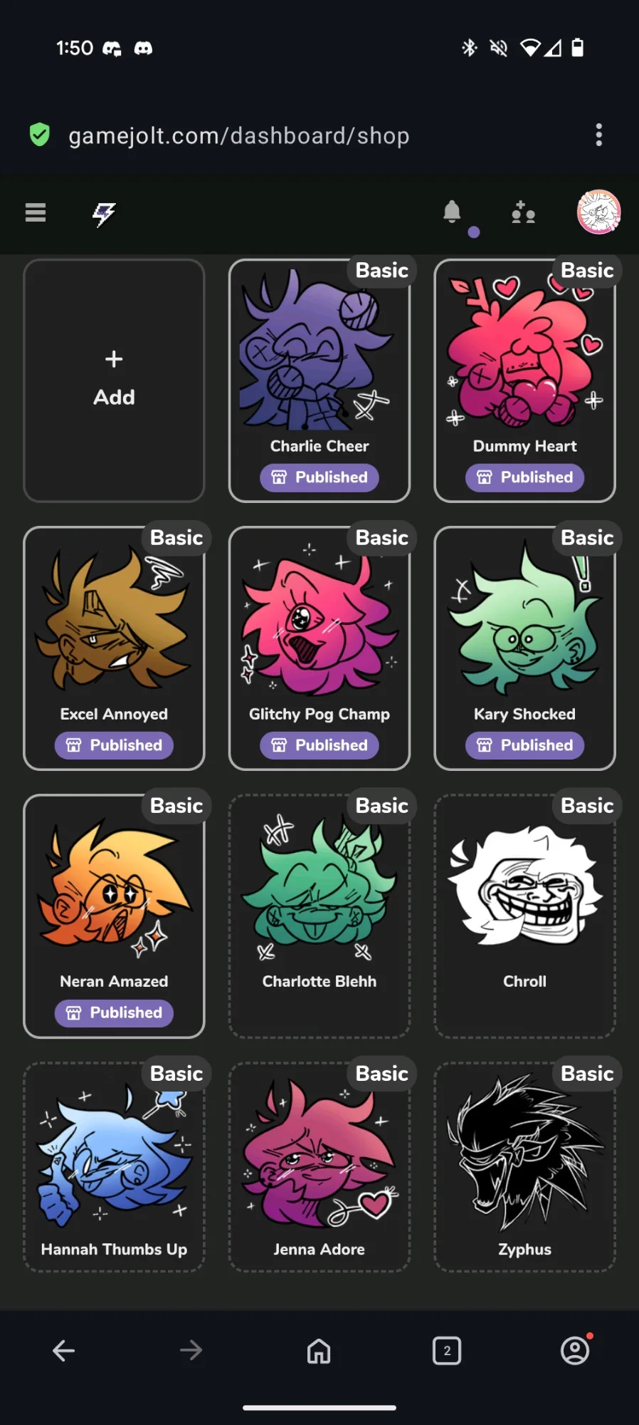Open the browser three-dot menu
639x1425 pixels.
(599, 135)
